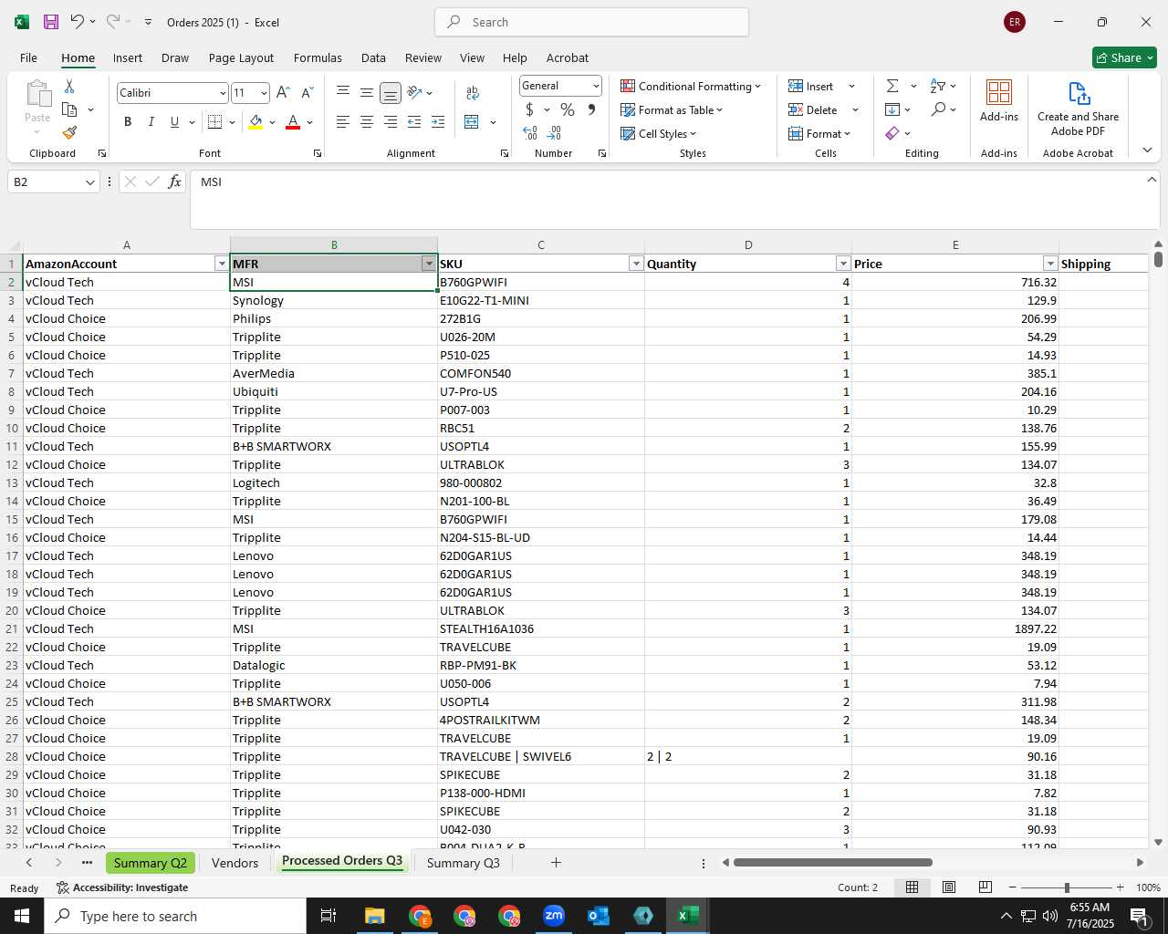Select Middle Align vertical alignment
Image resolution: width=1168 pixels, height=934 pixels.
tap(366, 92)
